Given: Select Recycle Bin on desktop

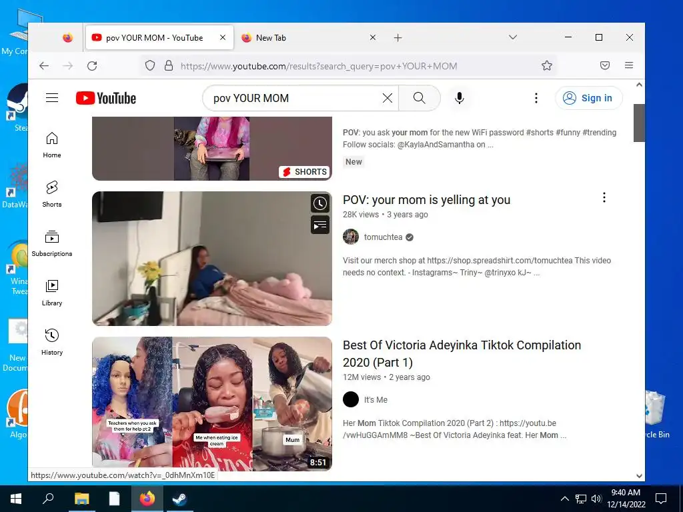Looking at the screenshot, I should (656, 414).
